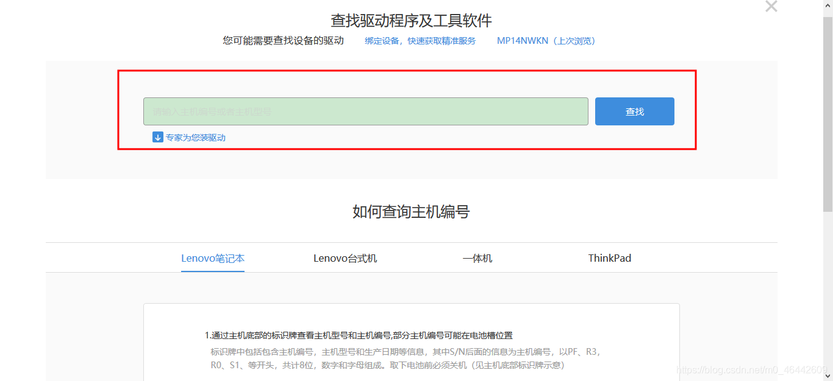The width and height of the screenshot is (833, 381).
Task: Close the driver search dialog
Action: tap(771, 6)
